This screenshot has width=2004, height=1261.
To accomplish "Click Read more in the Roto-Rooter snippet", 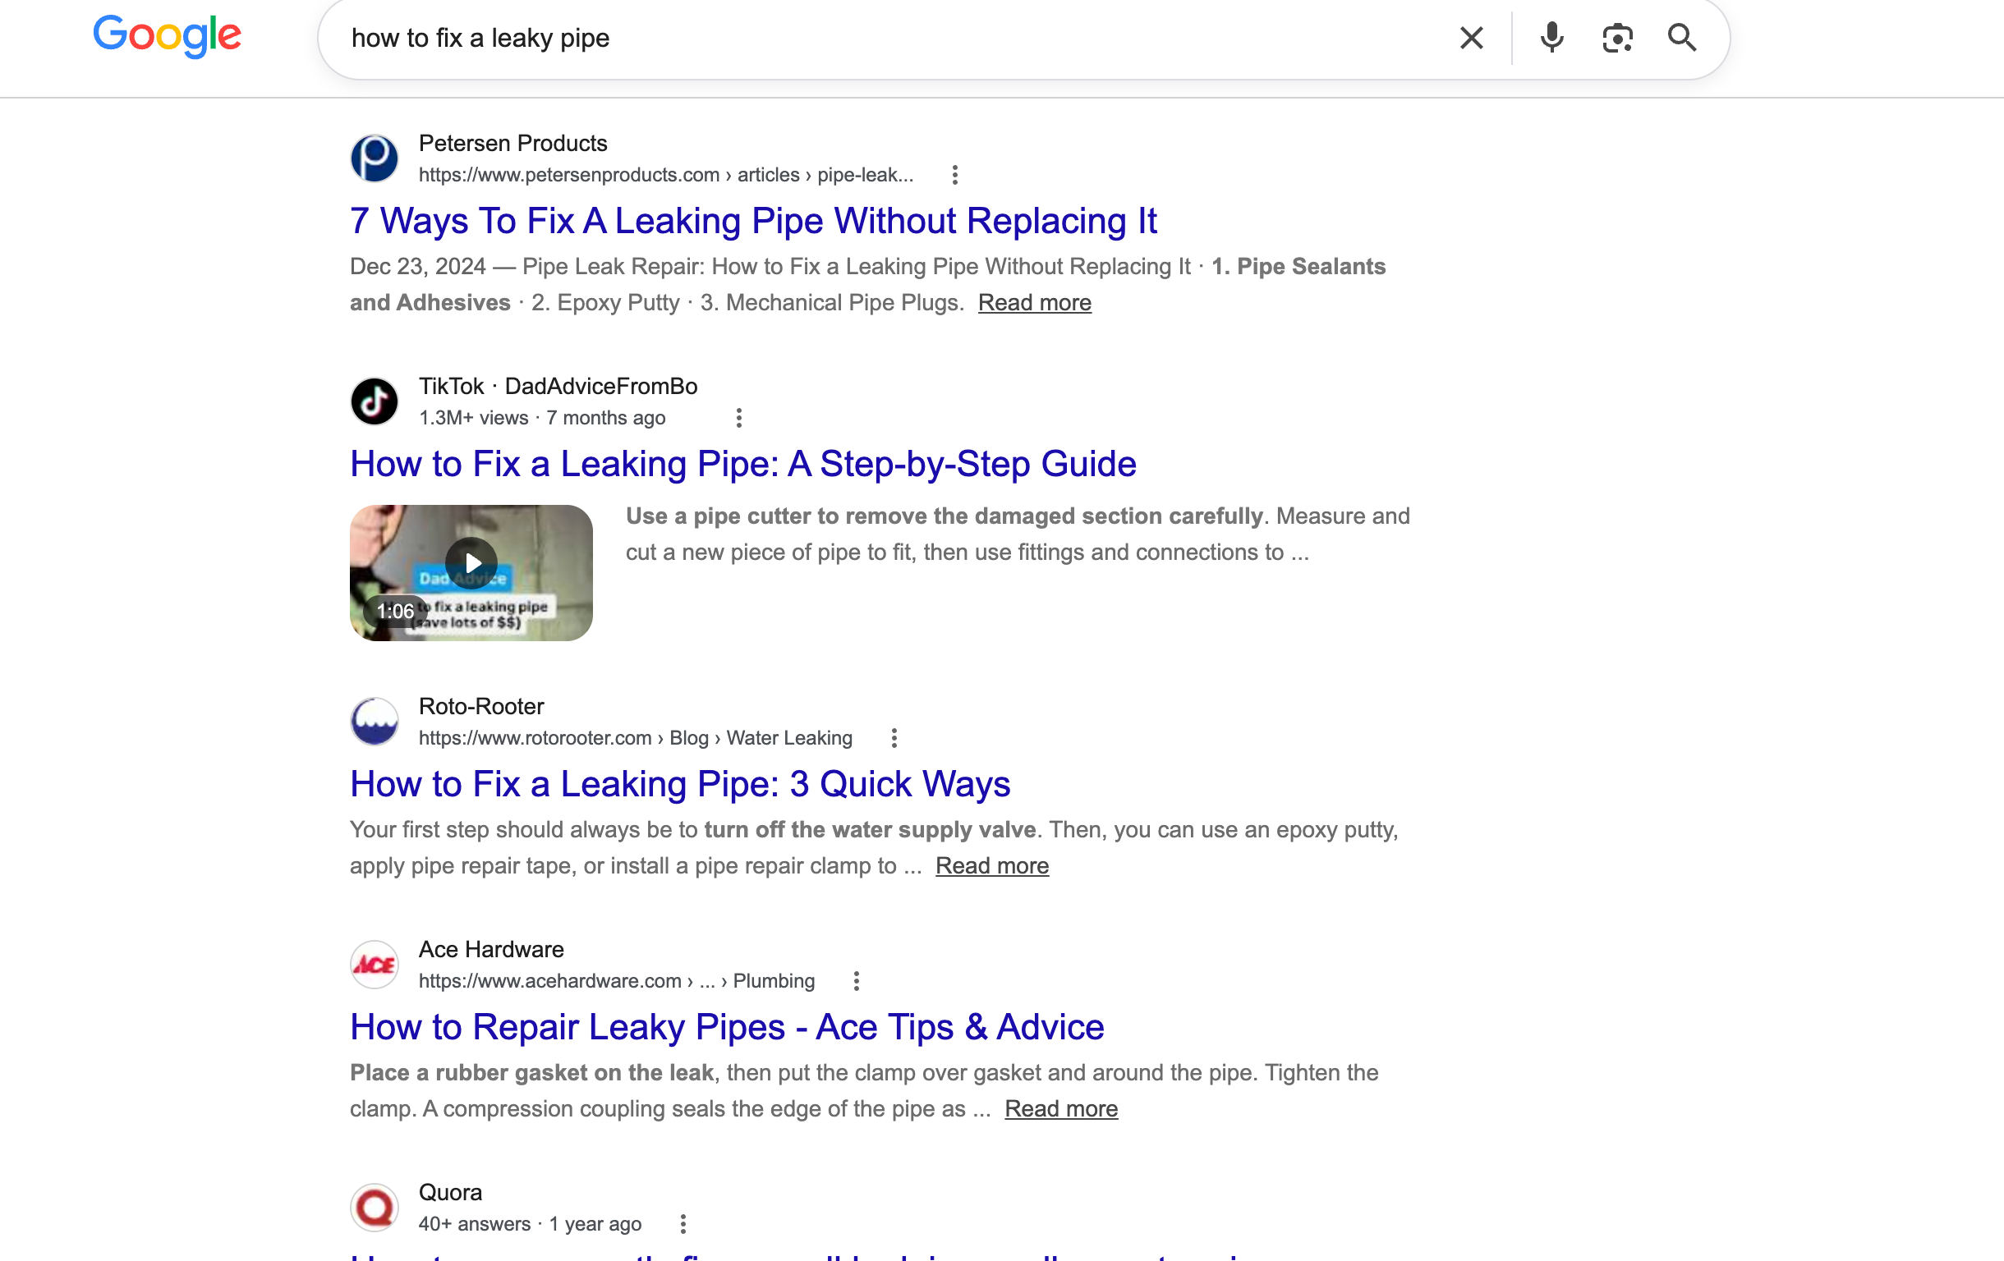I will coord(992,866).
